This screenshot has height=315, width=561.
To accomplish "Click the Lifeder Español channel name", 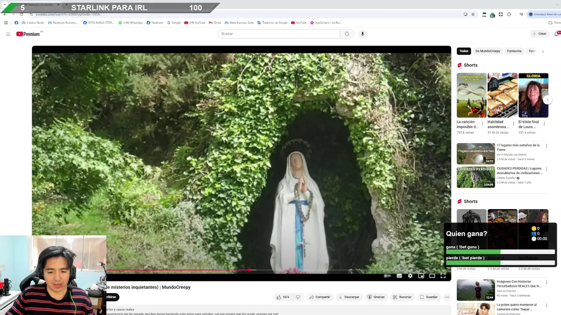I will pyautogui.click(x=506, y=178).
